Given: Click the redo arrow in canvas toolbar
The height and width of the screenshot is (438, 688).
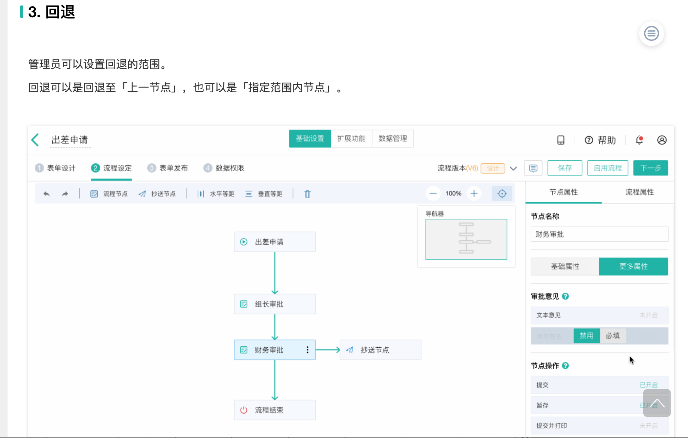Looking at the screenshot, I should 65,194.
